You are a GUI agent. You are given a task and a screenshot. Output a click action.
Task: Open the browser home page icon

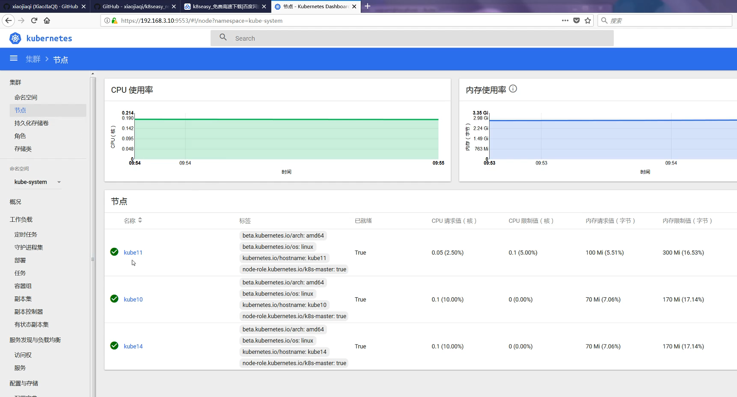tap(47, 20)
